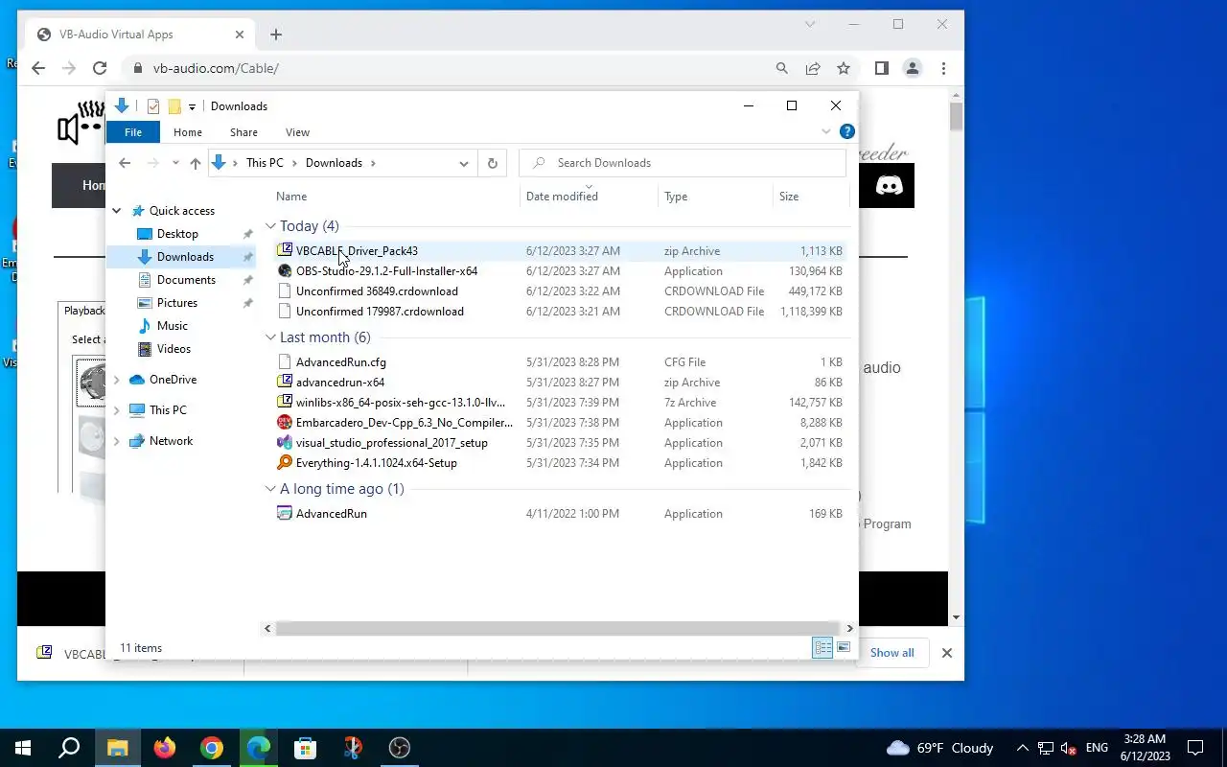
Task: Open the Home ribbon tab
Action: [x=188, y=132]
